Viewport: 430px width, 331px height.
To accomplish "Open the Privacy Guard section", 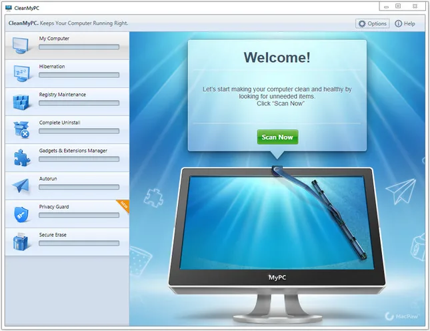I will 67,214.
